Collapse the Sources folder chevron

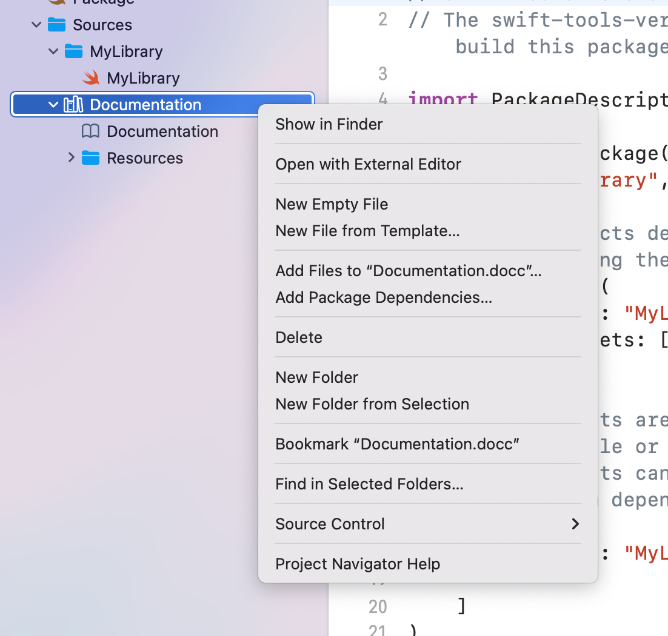tap(36, 25)
